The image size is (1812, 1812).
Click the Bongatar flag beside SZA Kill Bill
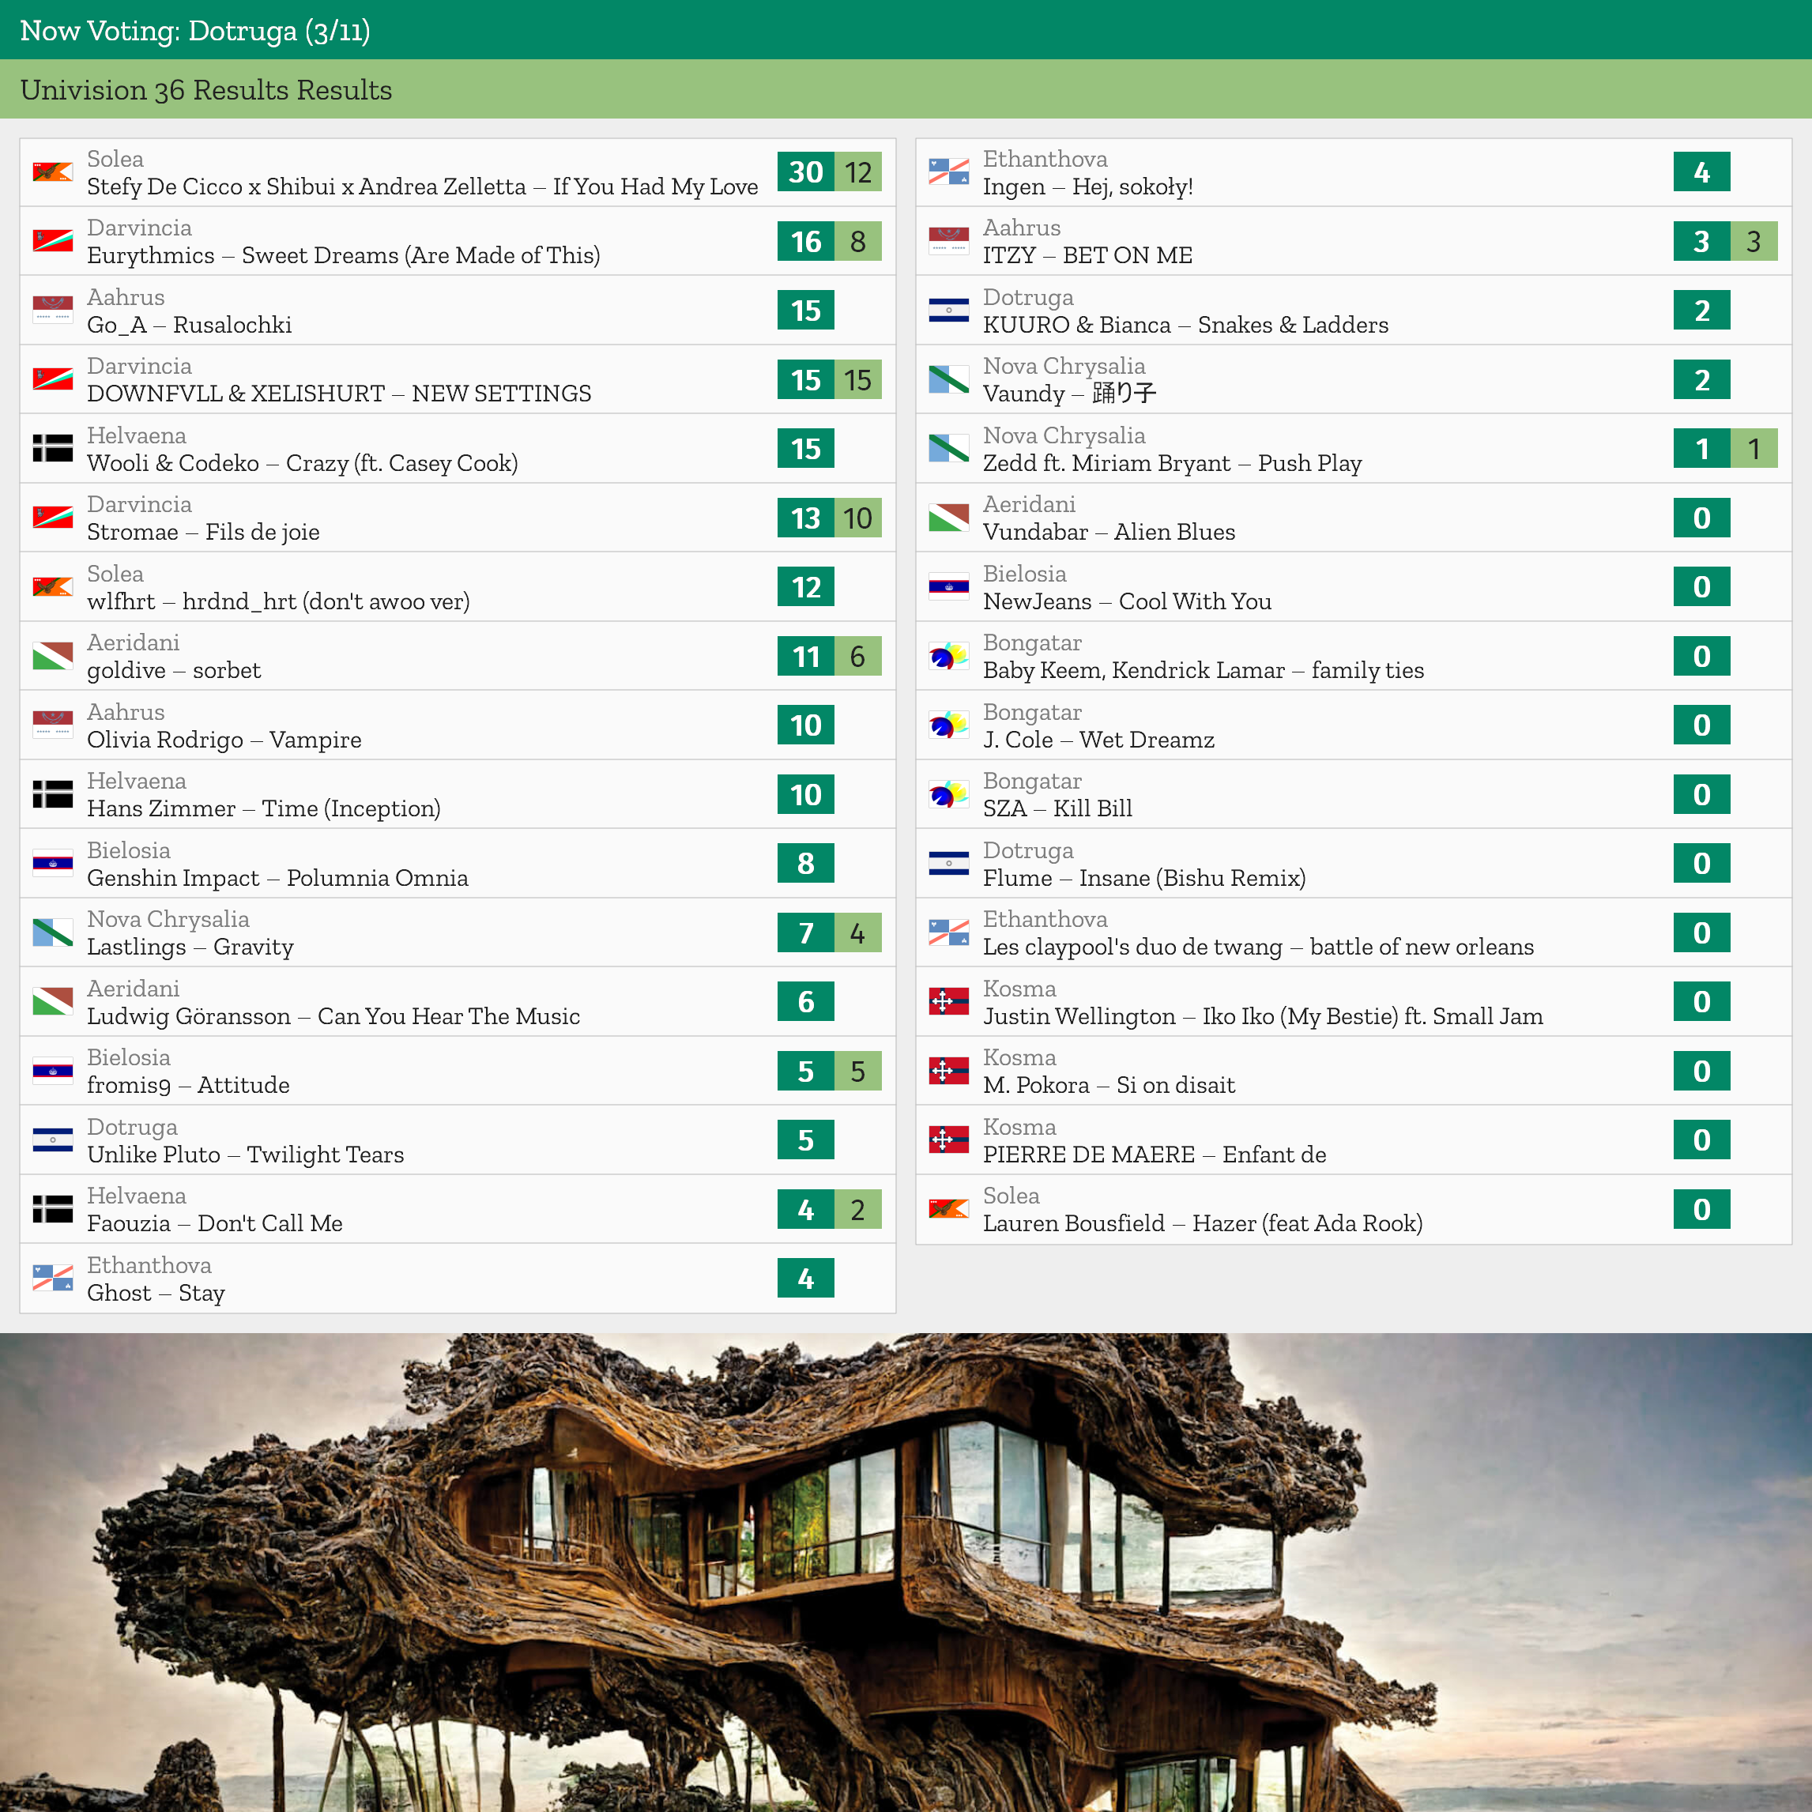point(948,794)
